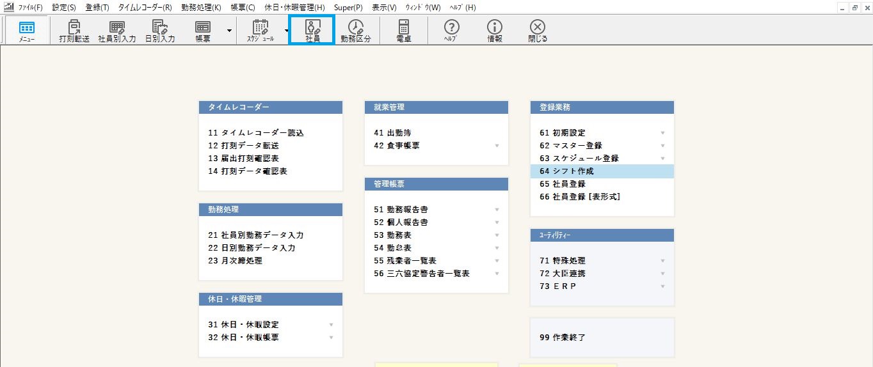Image resolution: width=873 pixels, height=367 pixels.
Task: Select the 日別入力 toolbar icon
Action: (160, 30)
